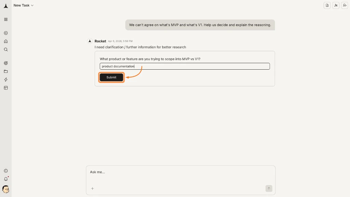Send message using the up-arrow button
Screen dimensions: 350x197
click(269, 188)
